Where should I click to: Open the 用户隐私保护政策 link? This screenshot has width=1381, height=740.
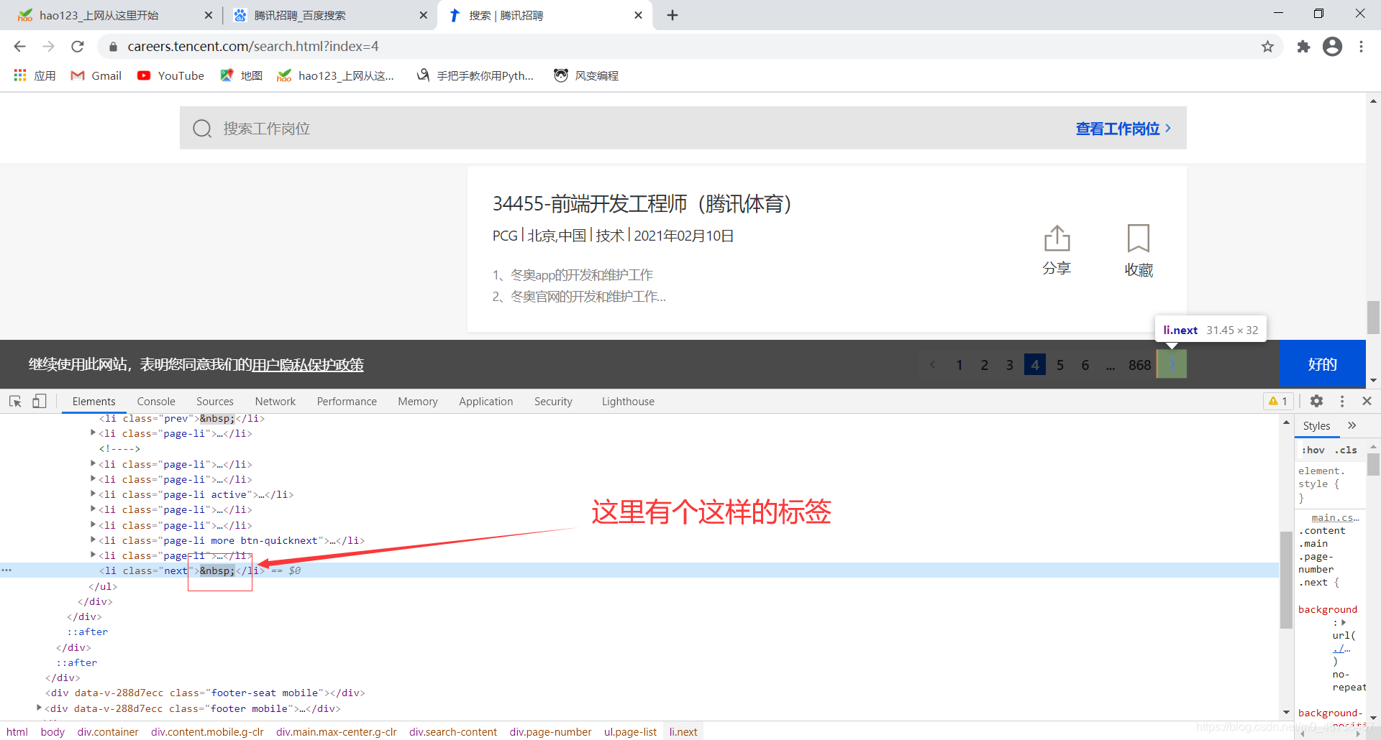pos(308,365)
